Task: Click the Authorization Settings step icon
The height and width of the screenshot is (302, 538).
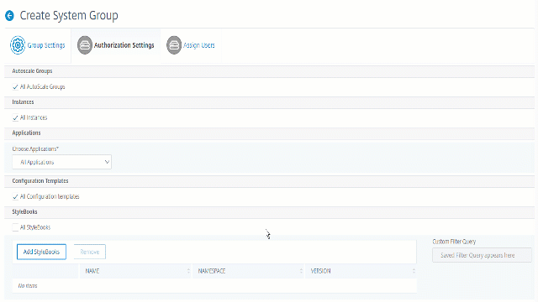Action: point(85,45)
